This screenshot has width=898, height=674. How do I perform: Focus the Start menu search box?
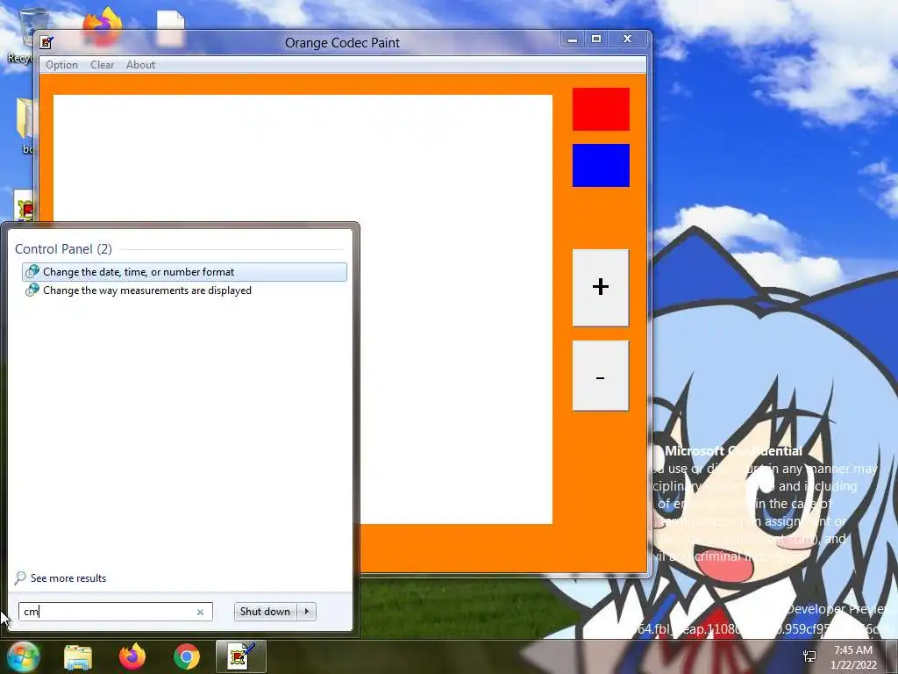coord(115,612)
